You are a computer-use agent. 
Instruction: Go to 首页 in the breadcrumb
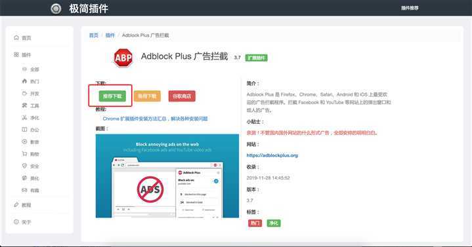94,35
